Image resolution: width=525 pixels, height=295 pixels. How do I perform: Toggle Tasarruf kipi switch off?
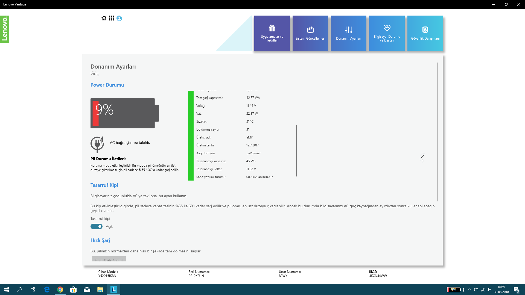pos(97,226)
